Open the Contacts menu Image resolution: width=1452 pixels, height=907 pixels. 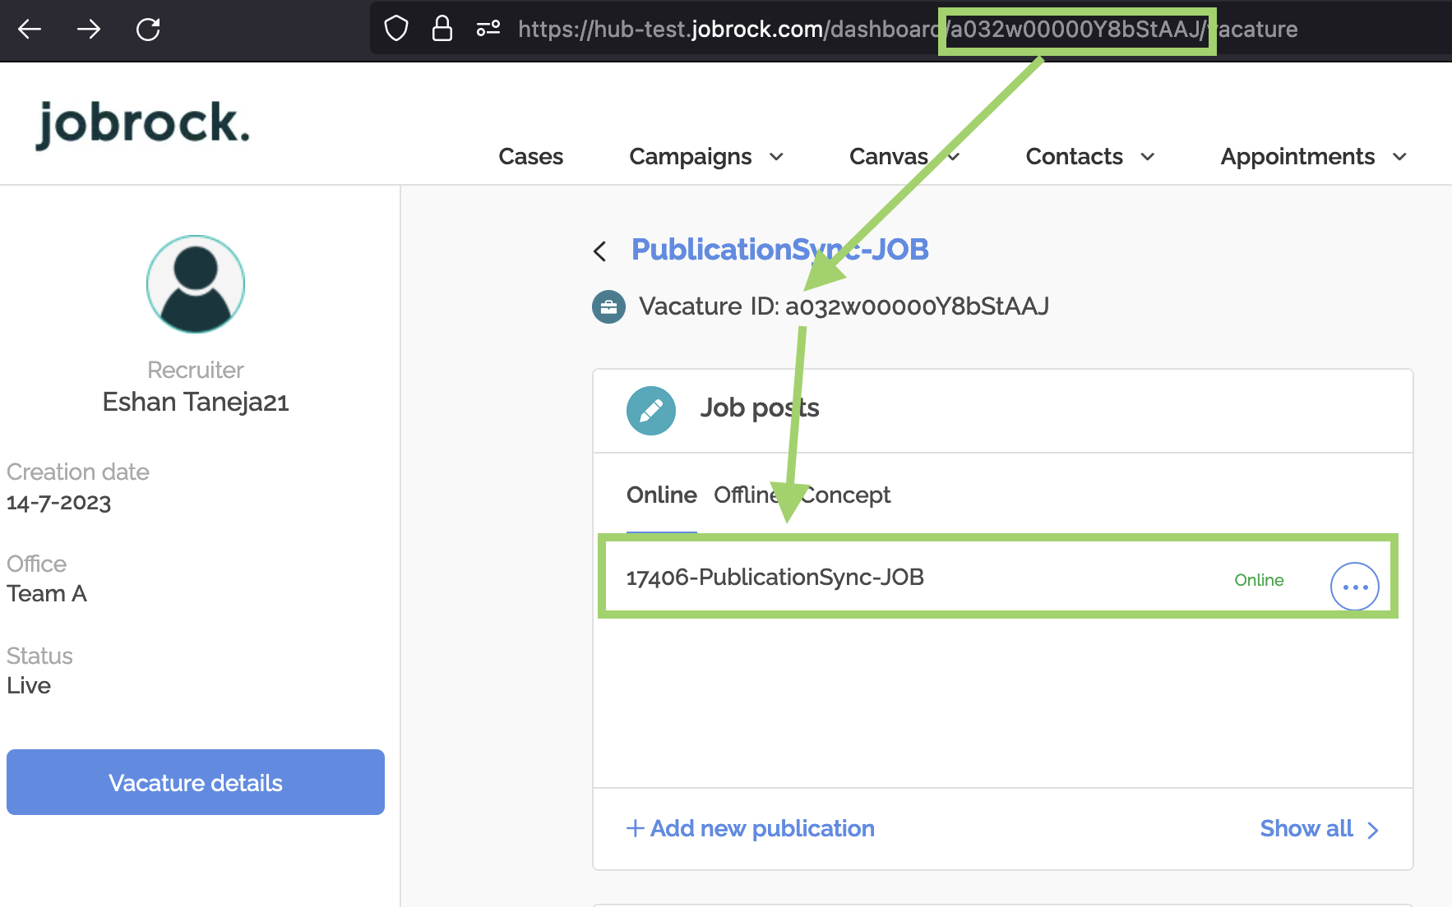[x=1075, y=156]
